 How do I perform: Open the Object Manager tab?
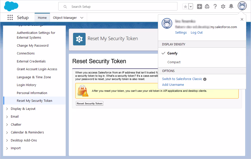pyautogui.click(x=65, y=18)
